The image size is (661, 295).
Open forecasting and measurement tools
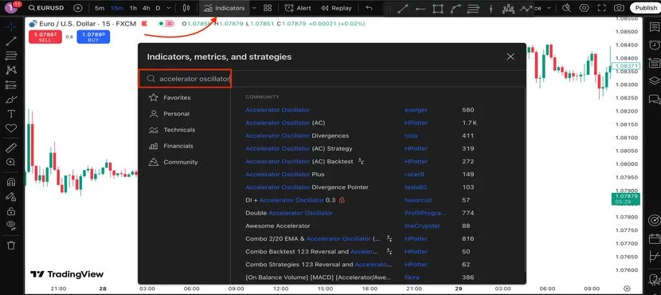(x=11, y=85)
